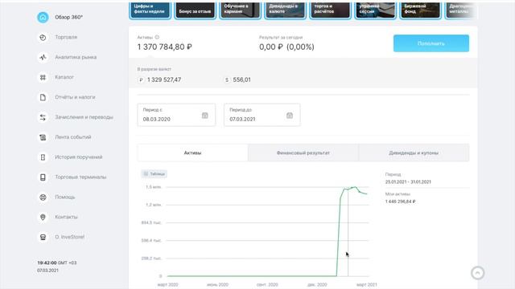The height and width of the screenshot is (289, 515).
Task: Click the Таблица view button
Action: click(154, 173)
